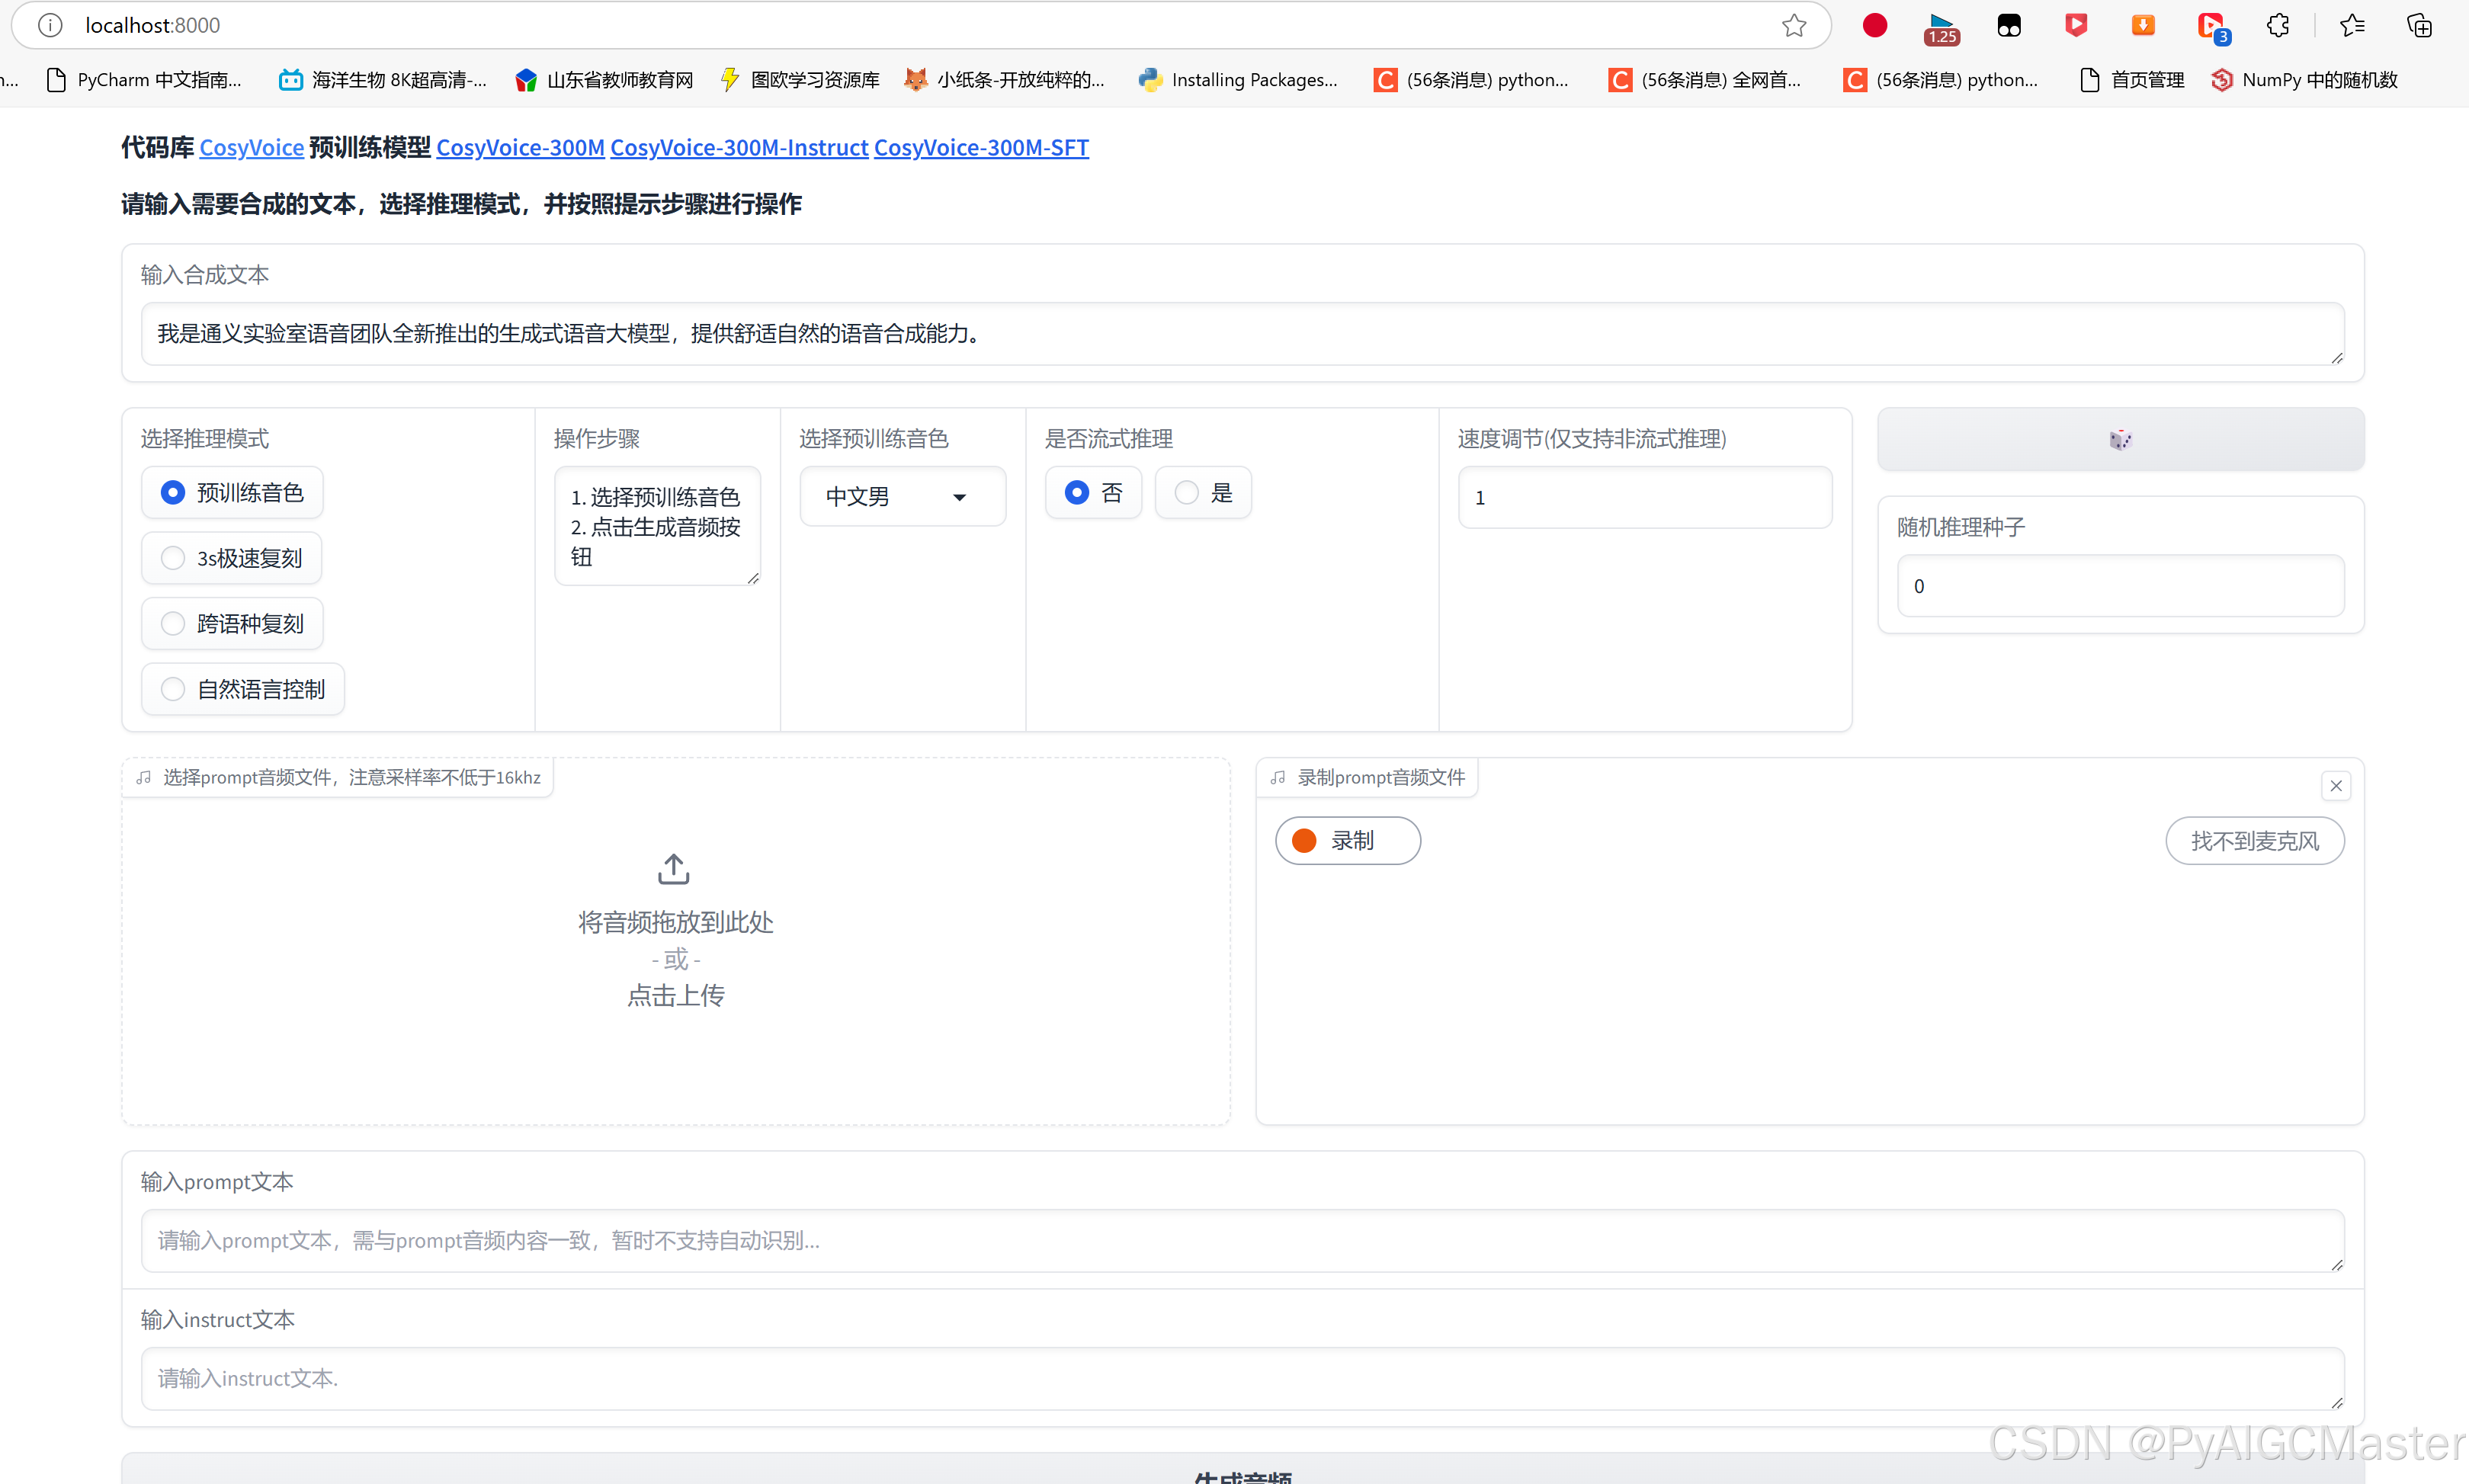
Task: View site information icon
Action: (x=50, y=26)
